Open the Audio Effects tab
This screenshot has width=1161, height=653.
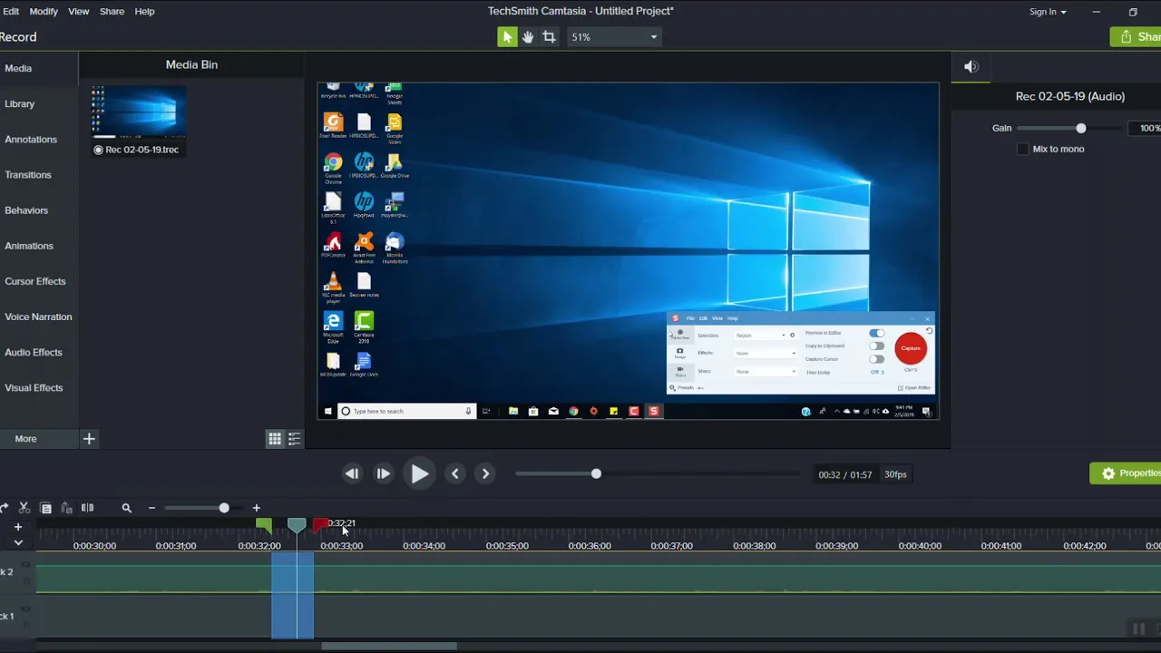click(38, 352)
